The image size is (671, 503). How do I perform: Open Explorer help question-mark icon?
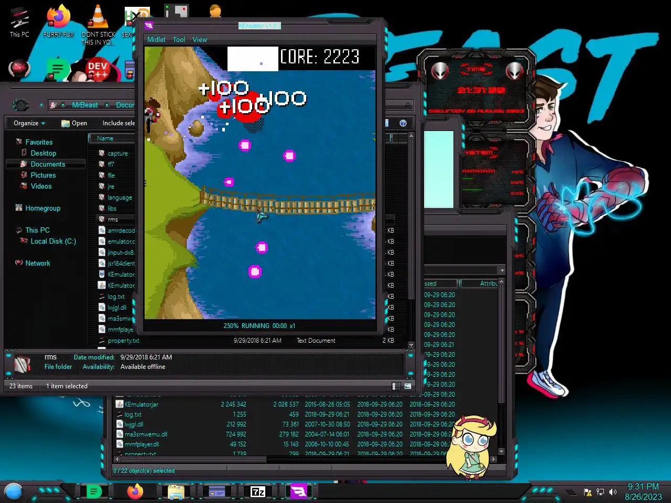pyautogui.click(x=403, y=123)
